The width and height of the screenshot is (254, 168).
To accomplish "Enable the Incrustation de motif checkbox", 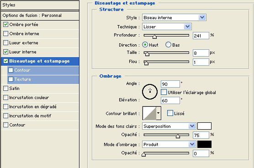I will pyautogui.click(x=5, y=115).
